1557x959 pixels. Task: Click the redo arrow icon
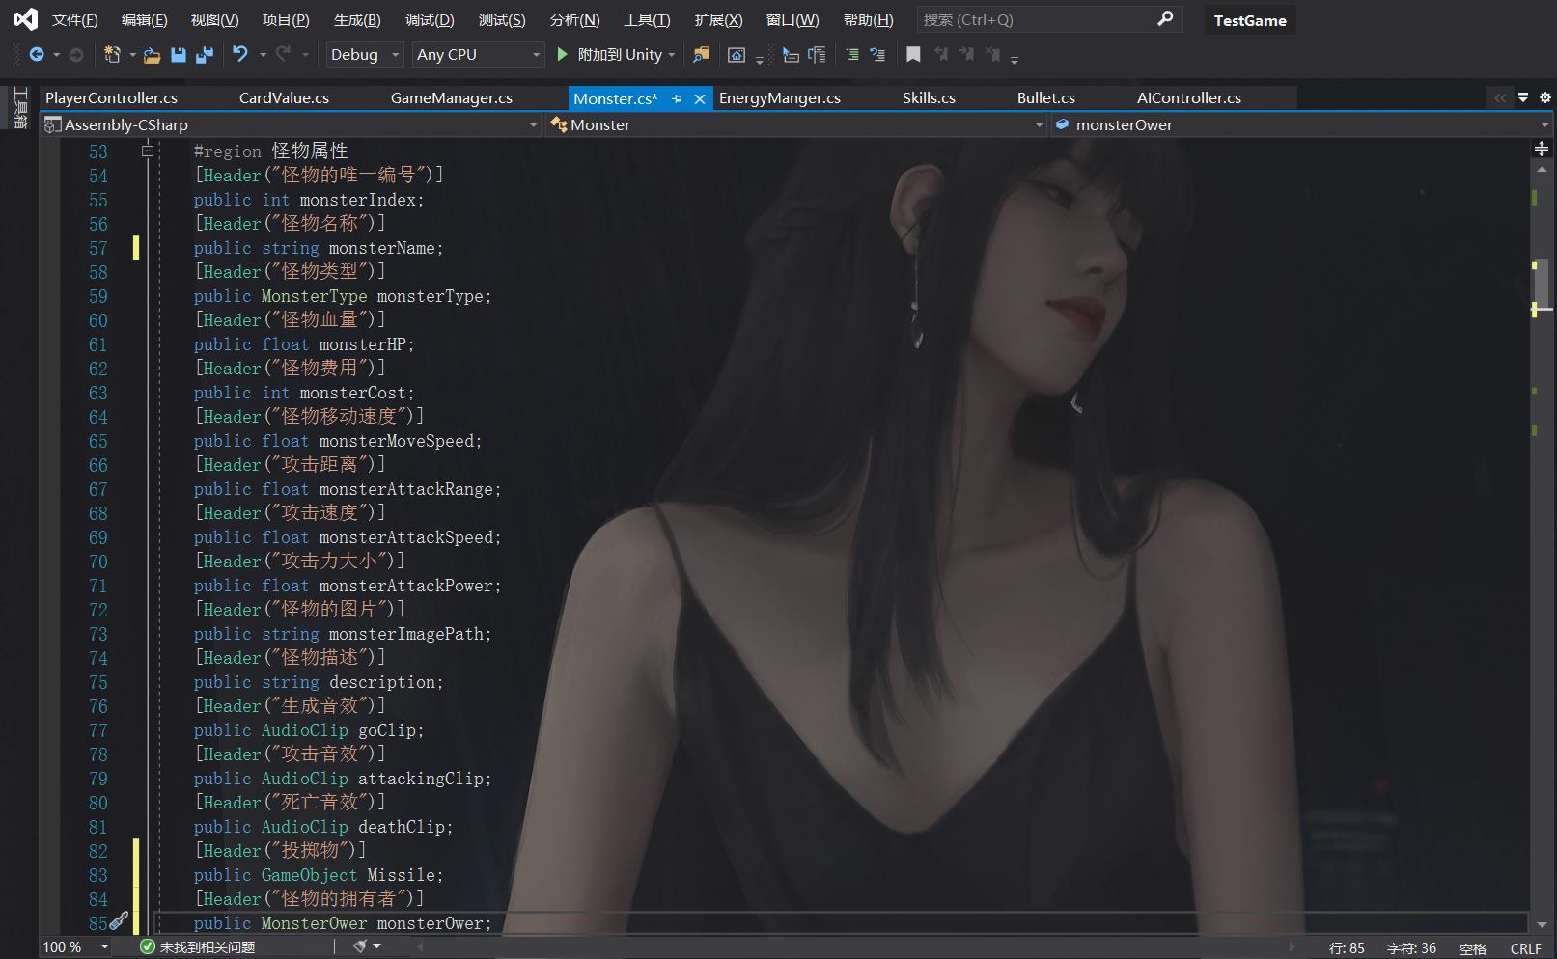click(283, 55)
